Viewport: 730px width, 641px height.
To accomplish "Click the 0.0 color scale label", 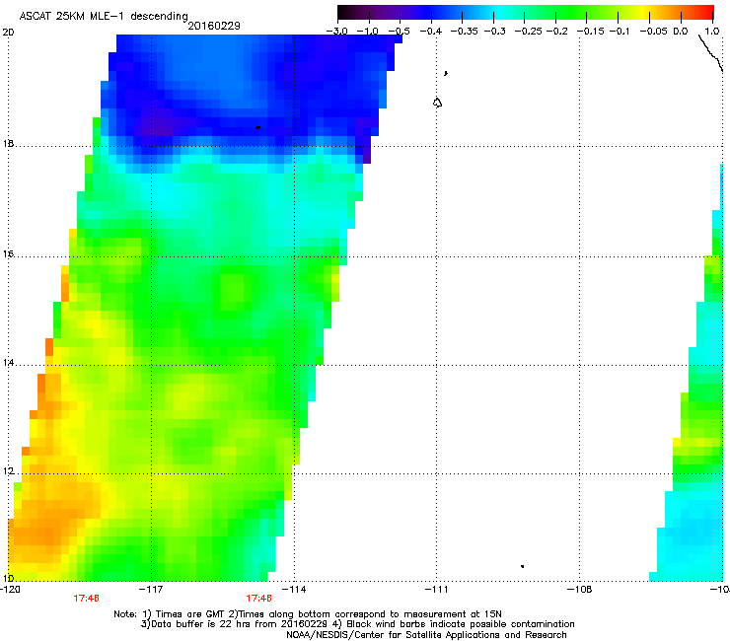I will [x=681, y=32].
